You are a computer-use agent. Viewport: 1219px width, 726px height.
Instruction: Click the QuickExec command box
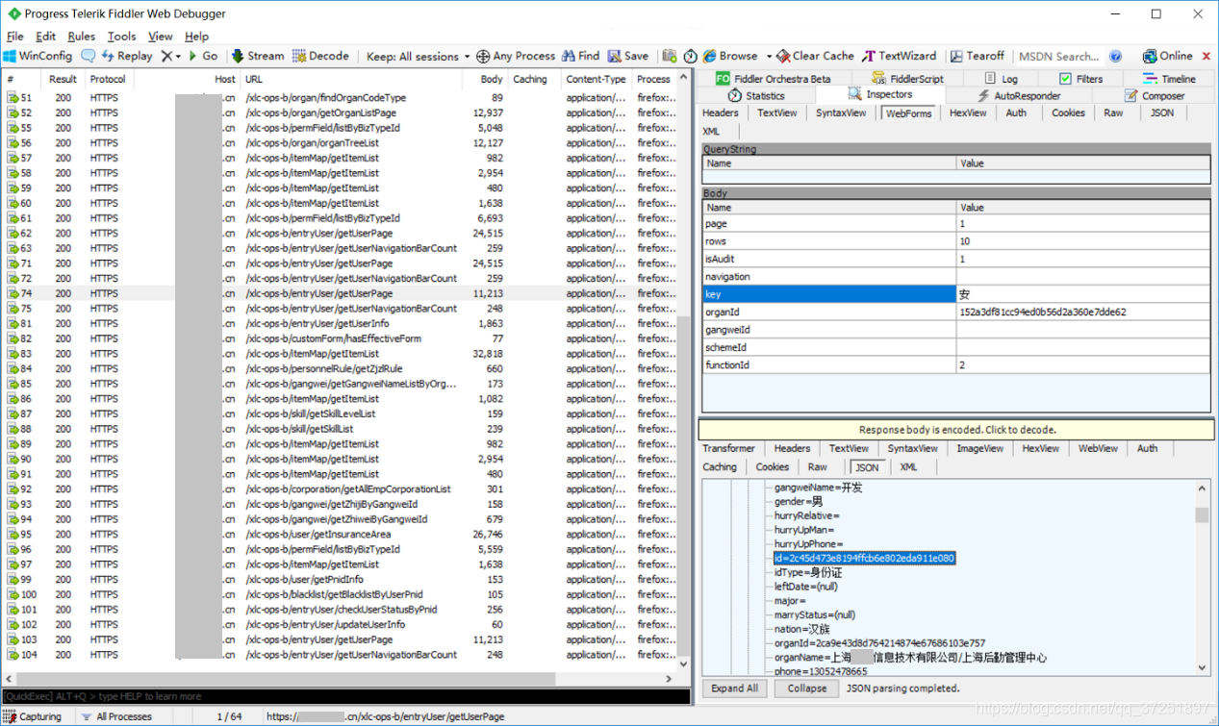pos(345,696)
